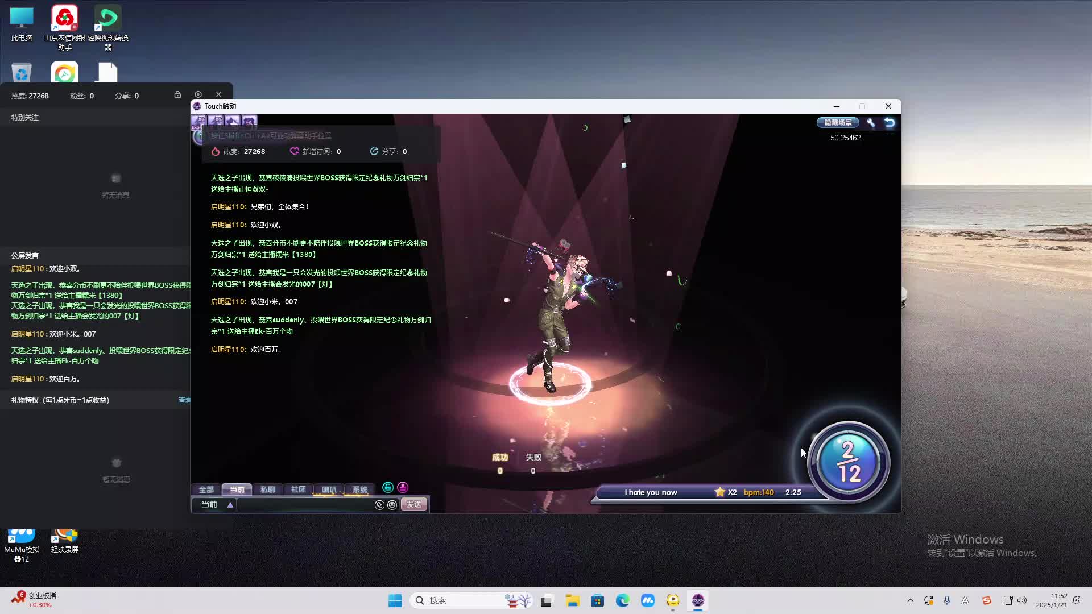Click the magenta stamp icon above chat
This screenshot has width=1092, height=614.
403,488
